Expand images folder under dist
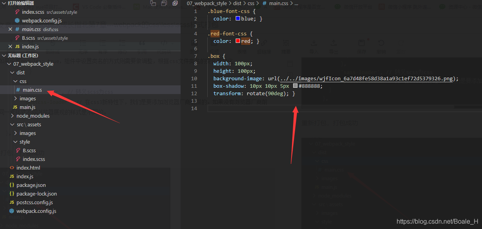Image resolution: width=482 pixels, height=229 pixels. coord(15,98)
